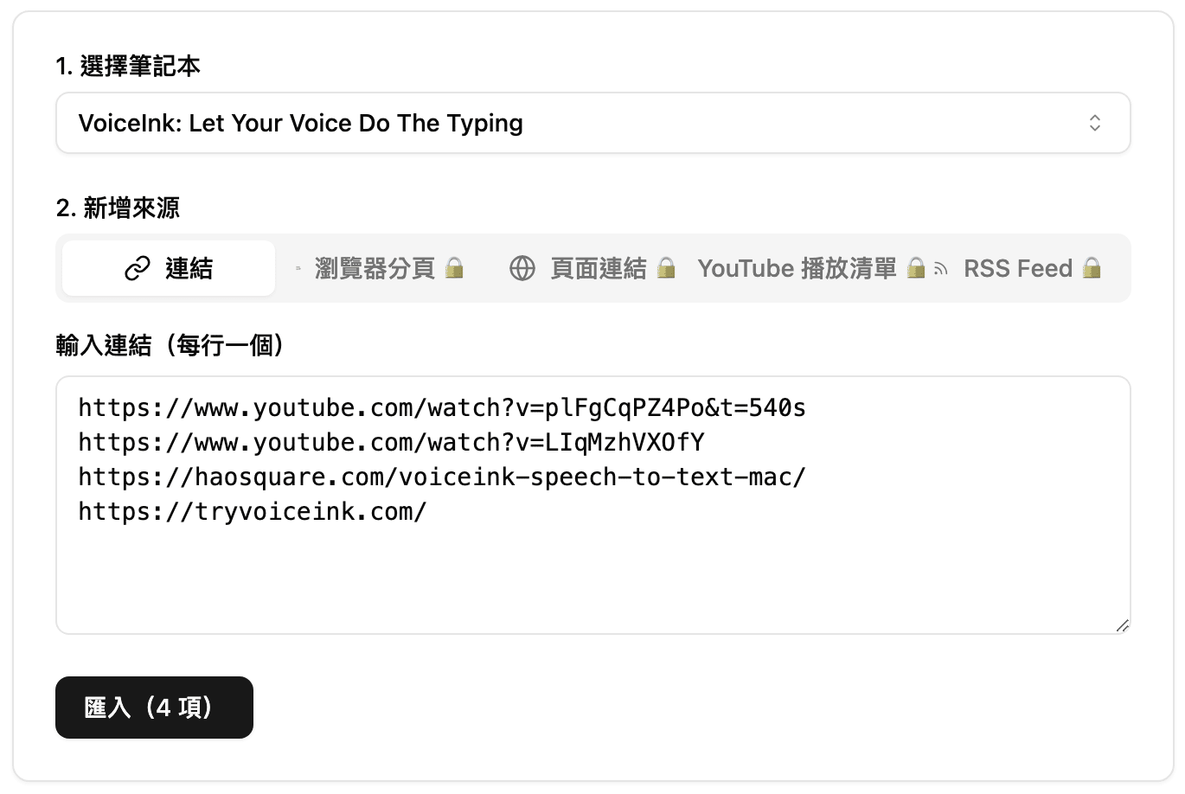Viewport: 1185px width, 794px height.
Task: Click the lock icon after RSS Feed
Action: pos(1092,268)
